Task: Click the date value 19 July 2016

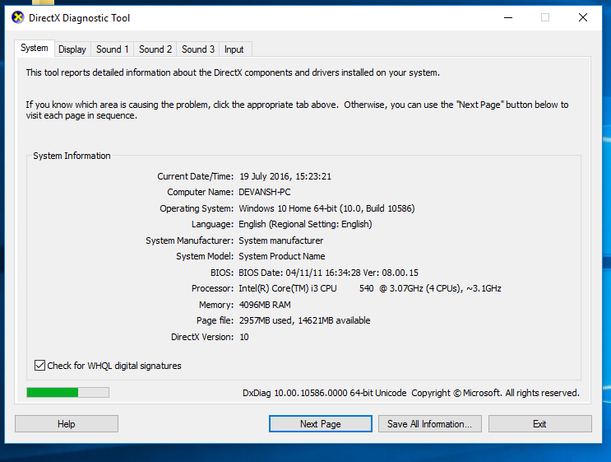Action: tap(265, 176)
